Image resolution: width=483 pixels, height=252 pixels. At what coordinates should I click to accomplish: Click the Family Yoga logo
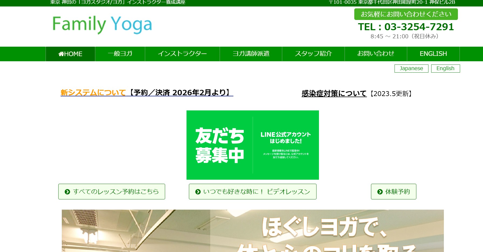coord(102,25)
